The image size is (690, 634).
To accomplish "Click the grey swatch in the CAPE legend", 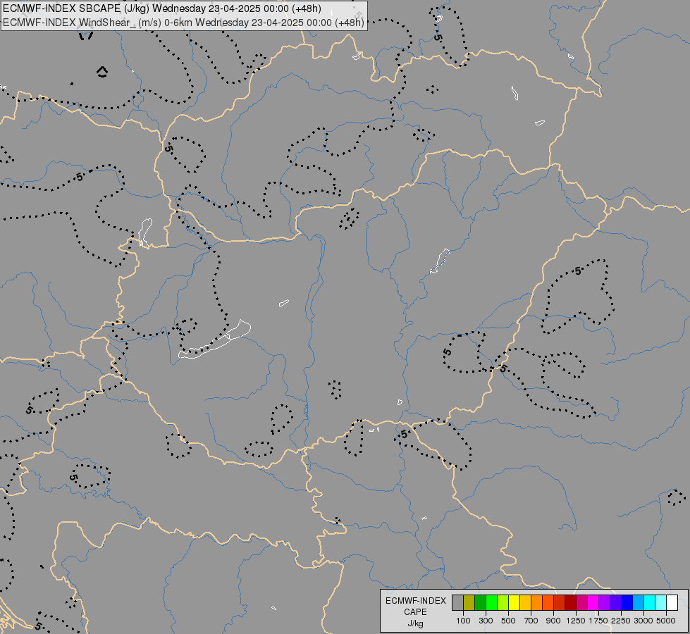I will click(457, 603).
